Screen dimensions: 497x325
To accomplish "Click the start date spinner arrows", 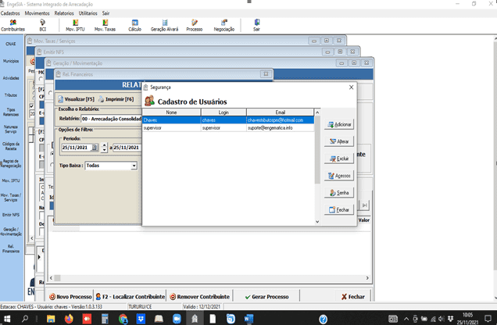I will [104, 147].
